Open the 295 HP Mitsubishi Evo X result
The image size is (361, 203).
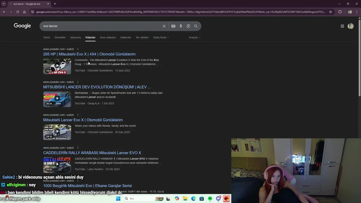(x=89, y=54)
